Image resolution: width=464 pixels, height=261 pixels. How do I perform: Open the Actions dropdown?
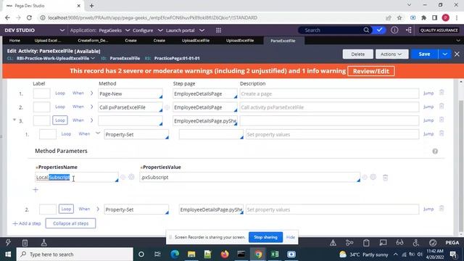pos(391,54)
